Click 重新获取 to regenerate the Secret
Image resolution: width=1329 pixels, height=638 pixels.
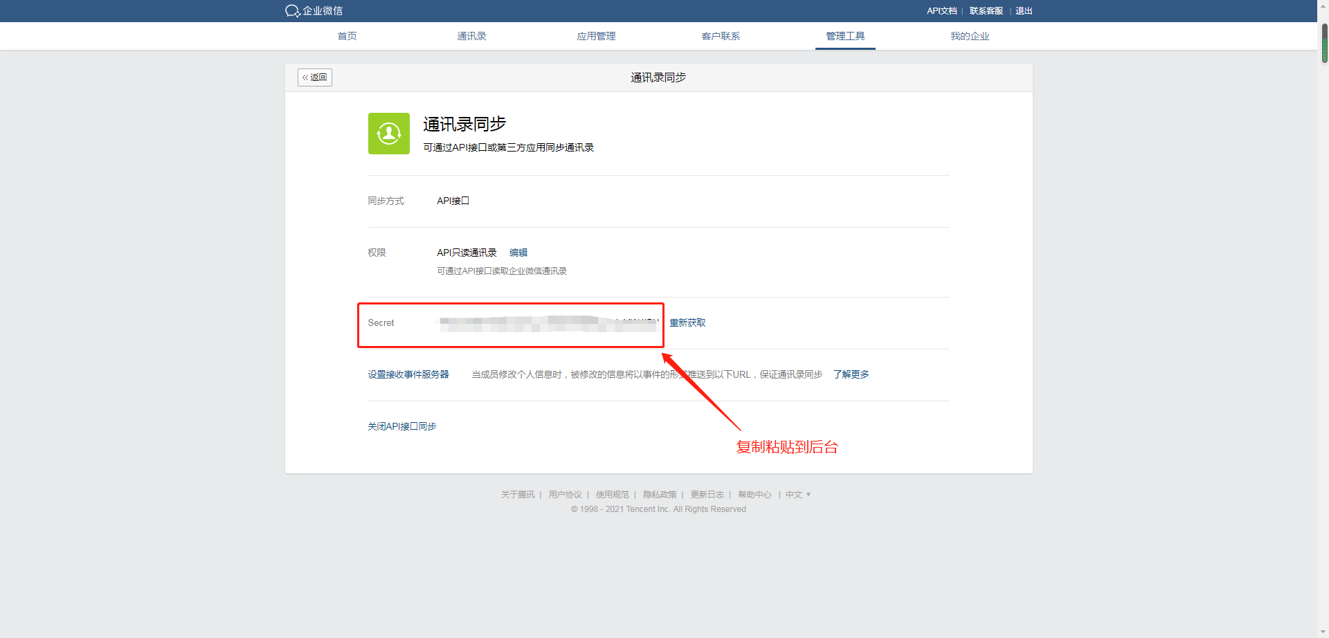tap(687, 322)
